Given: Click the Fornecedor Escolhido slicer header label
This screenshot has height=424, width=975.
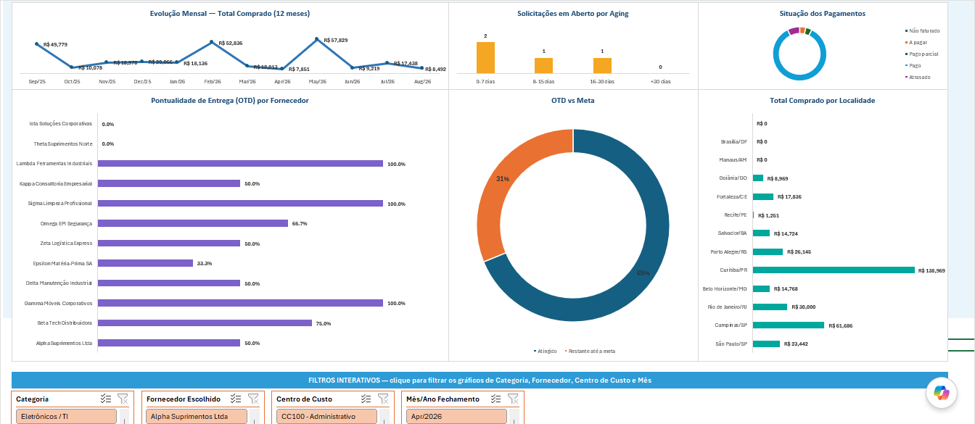Looking at the screenshot, I should tap(184, 399).
